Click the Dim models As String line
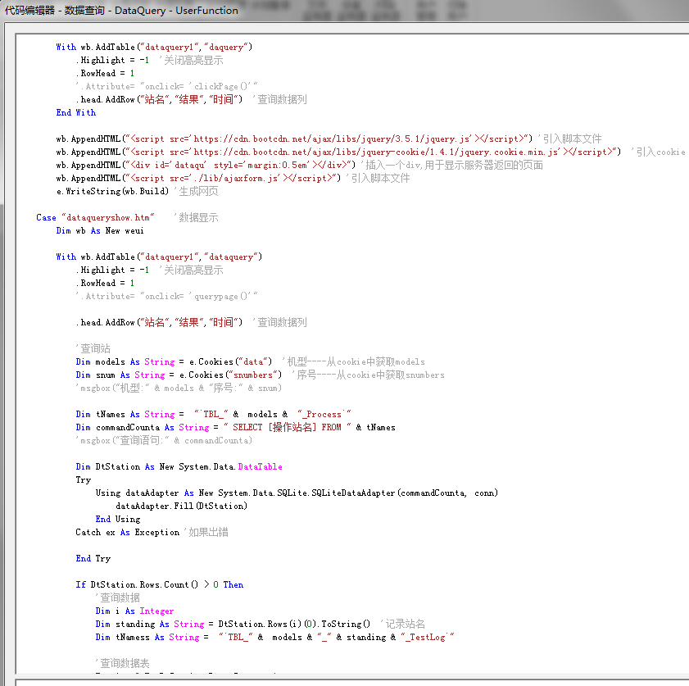 click(174, 361)
